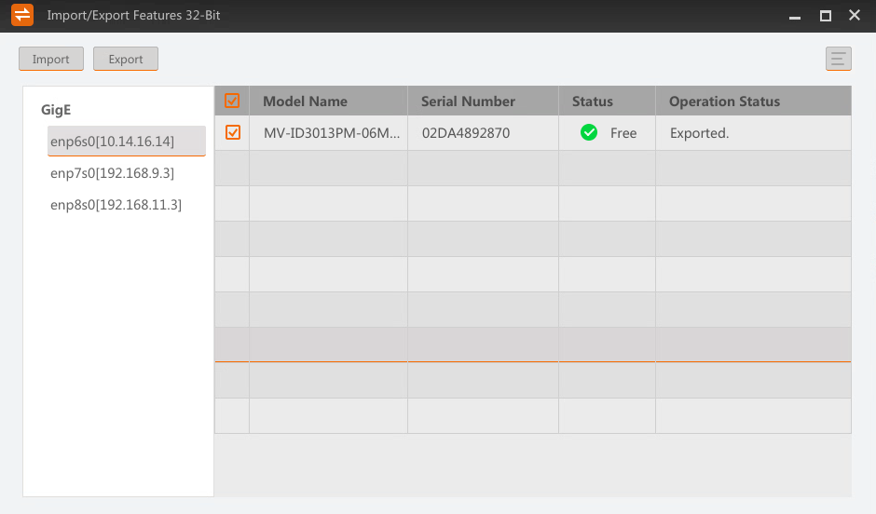Click the orange Import/Export app logo icon

[22, 16]
